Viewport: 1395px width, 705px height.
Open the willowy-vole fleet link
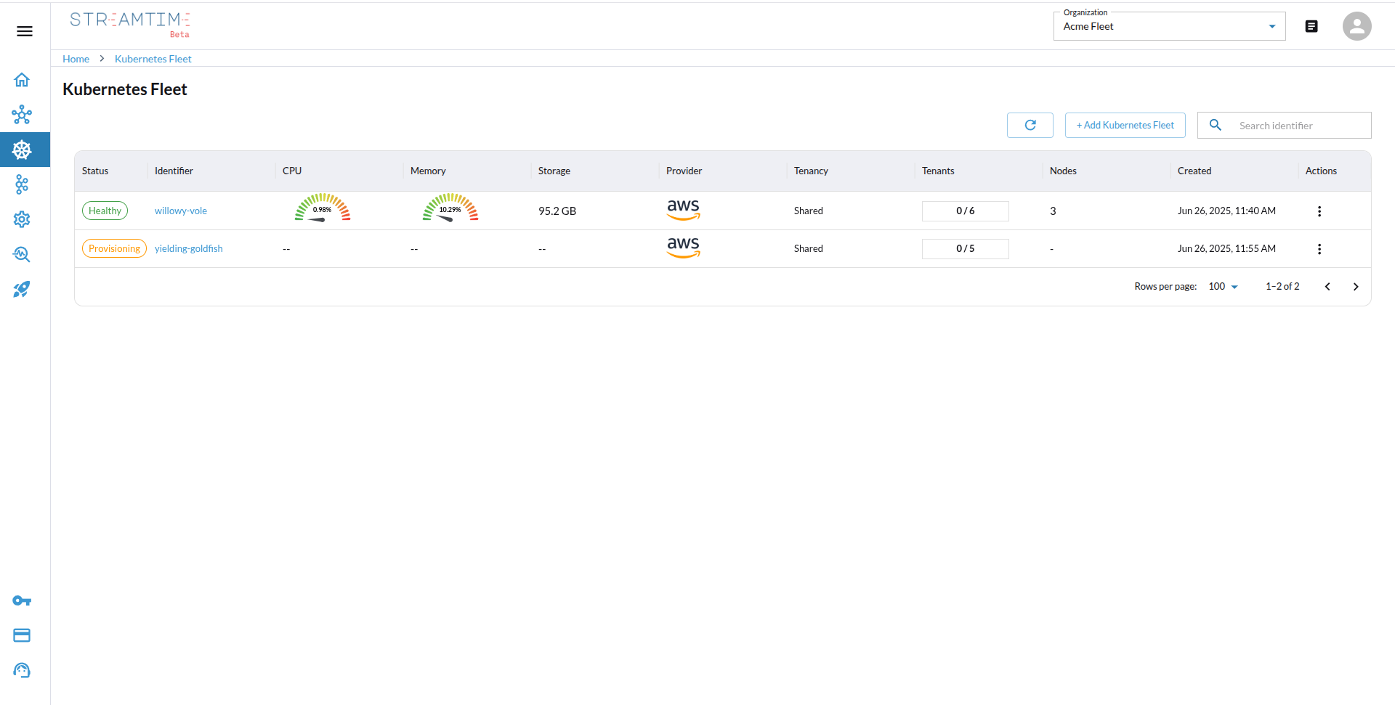pyautogui.click(x=181, y=211)
